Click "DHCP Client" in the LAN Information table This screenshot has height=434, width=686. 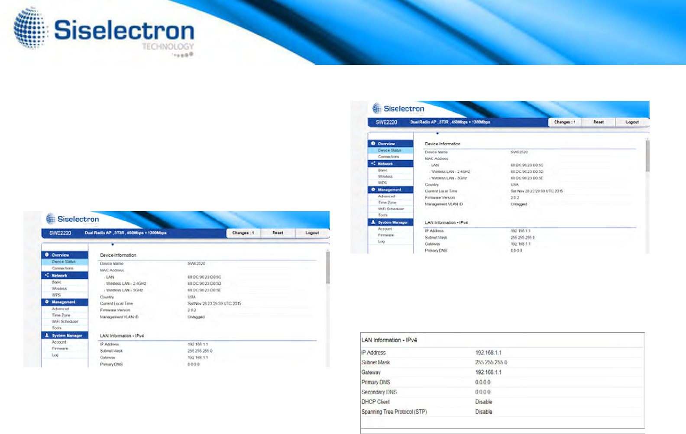pyautogui.click(x=375, y=402)
